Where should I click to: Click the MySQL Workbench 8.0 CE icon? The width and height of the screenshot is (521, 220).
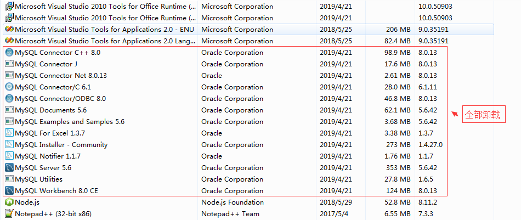[x=9, y=191]
